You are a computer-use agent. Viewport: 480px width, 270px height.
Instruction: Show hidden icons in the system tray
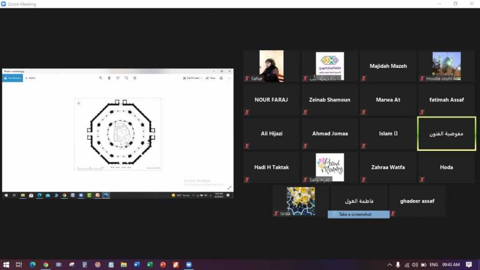click(x=390, y=265)
